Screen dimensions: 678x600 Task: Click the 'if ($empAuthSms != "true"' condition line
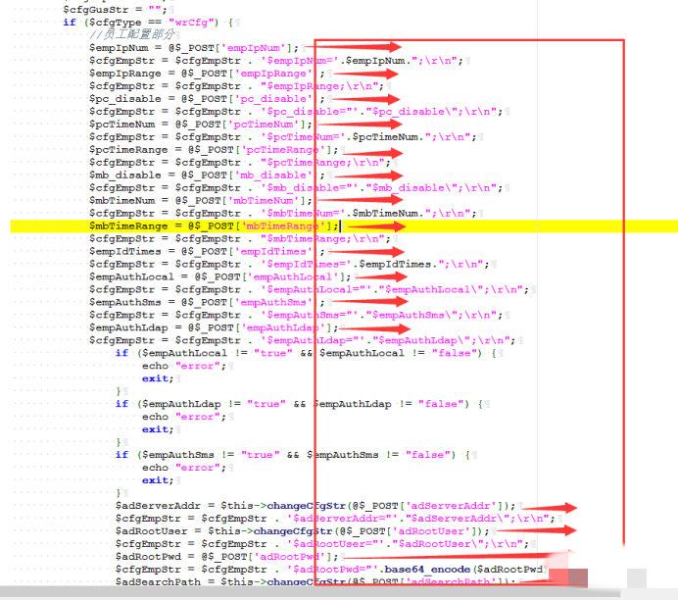293,456
